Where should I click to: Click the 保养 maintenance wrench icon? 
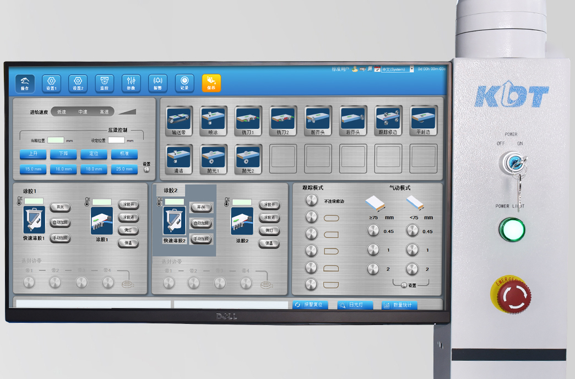[211, 83]
